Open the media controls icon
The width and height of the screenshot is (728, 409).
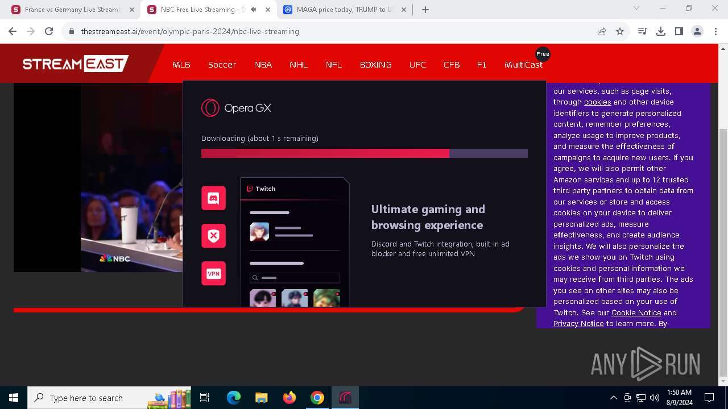pyautogui.click(x=643, y=31)
